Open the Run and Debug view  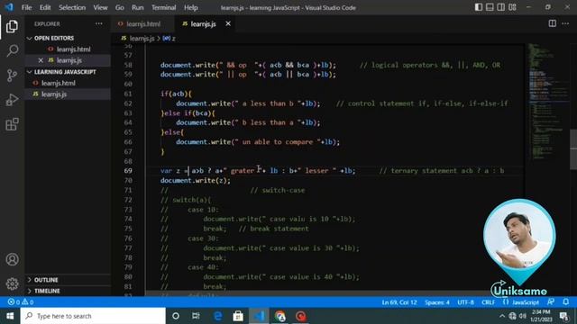pyautogui.click(x=12, y=100)
